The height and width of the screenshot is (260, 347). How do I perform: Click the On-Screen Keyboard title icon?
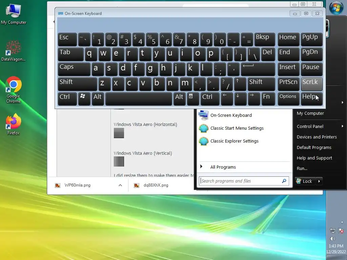60,14
